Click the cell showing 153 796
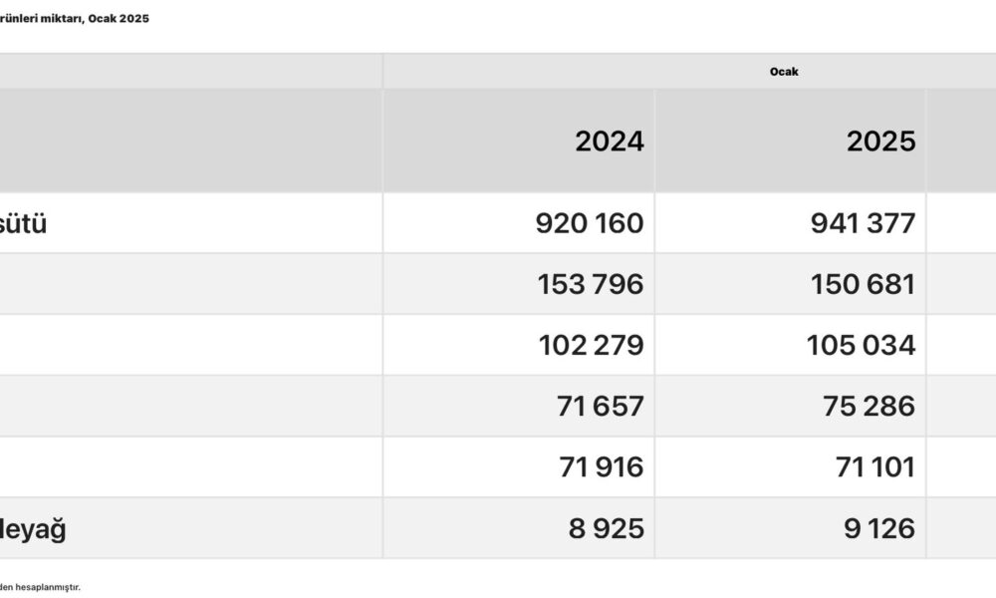 coord(590,284)
